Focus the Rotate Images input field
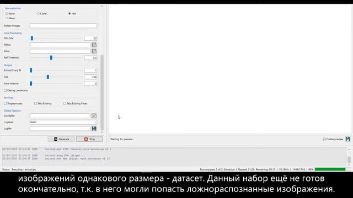The height and width of the screenshot is (198, 353). coord(63,26)
